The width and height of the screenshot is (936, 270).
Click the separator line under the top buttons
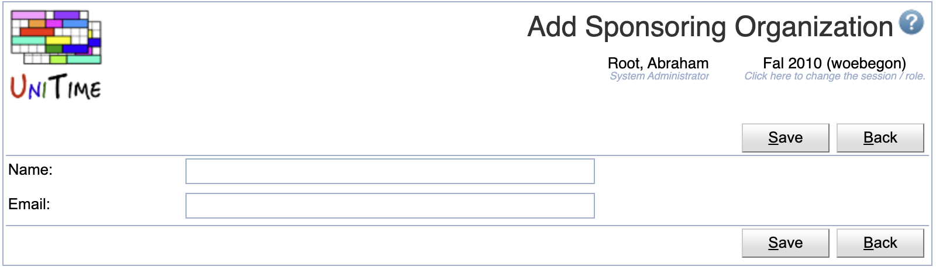pyautogui.click(x=467, y=155)
